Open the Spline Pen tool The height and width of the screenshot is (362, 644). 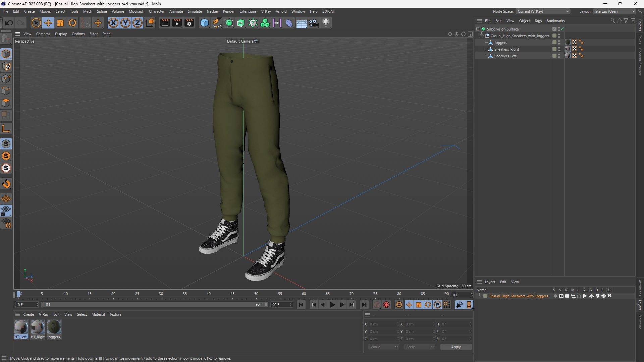coord(217,23)
